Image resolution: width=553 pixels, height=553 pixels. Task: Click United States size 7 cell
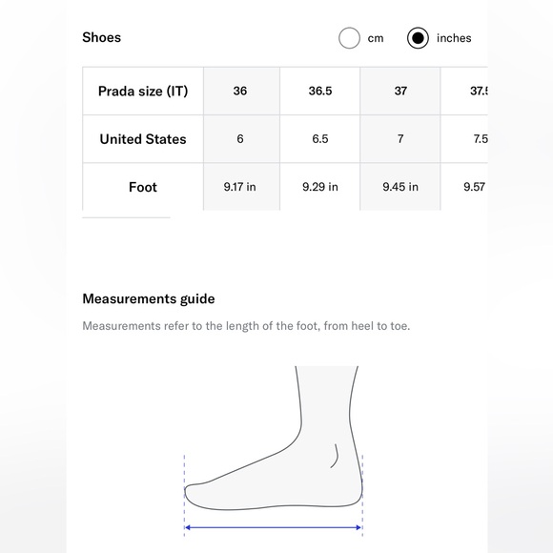[x=400, y=139]
